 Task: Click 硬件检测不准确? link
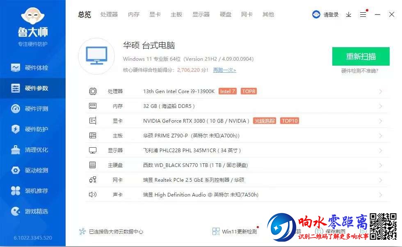[x=360, y=71]
